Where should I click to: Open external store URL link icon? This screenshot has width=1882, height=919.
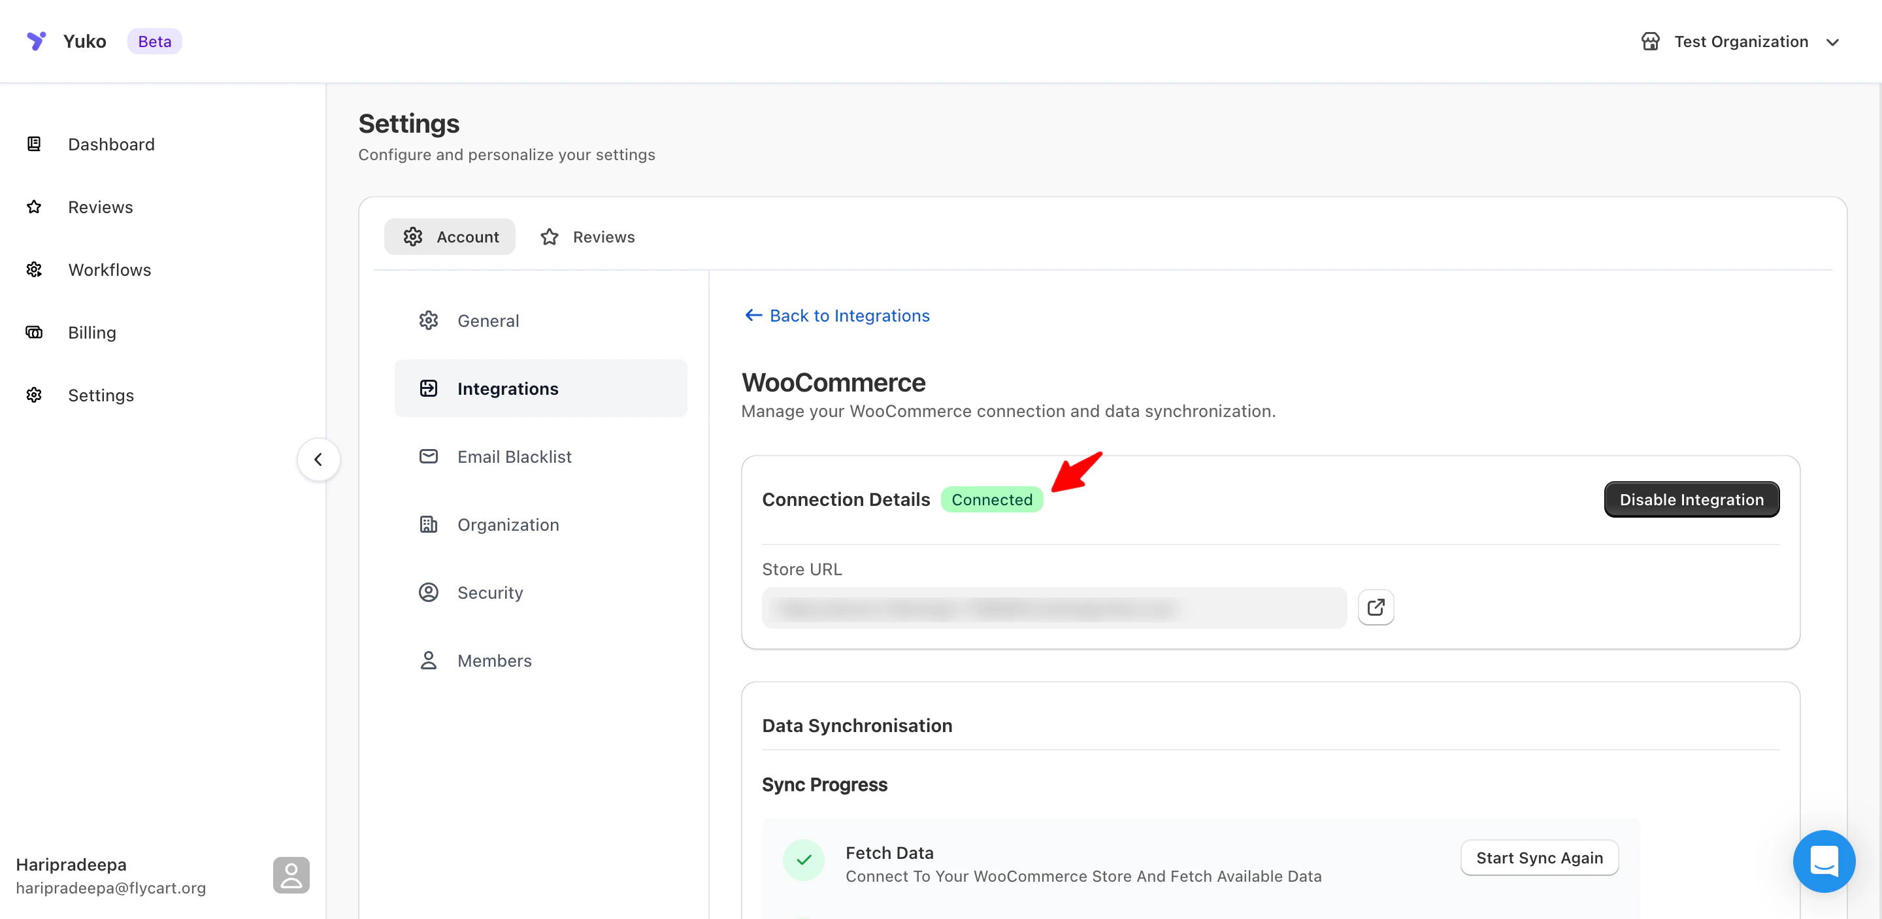tap(1375, 607)
